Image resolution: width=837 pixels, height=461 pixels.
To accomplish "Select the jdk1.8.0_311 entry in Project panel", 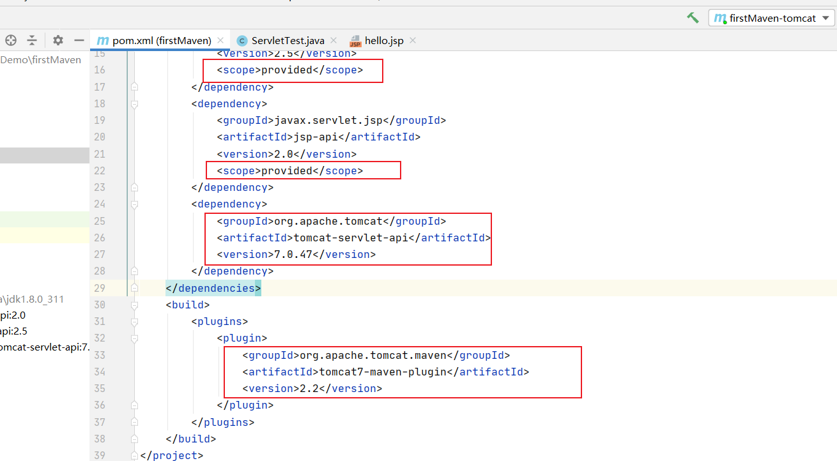I will (32, 299).
